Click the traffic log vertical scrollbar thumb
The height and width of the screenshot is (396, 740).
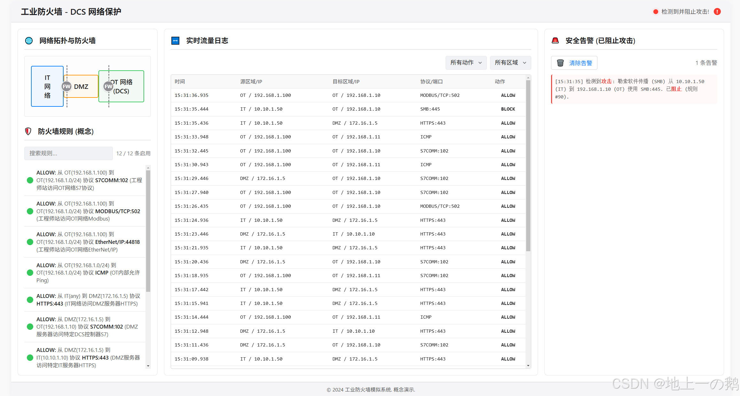coord(528,166)
